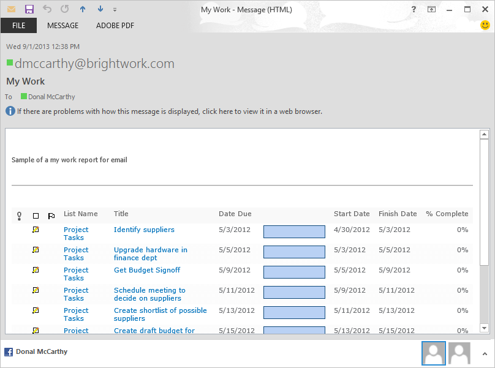Open the FILE tab

point(18,26)
